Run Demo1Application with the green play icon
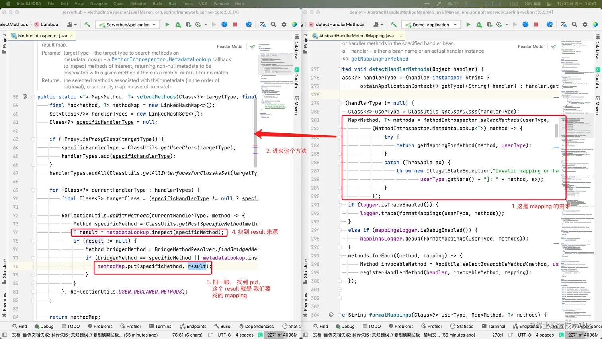This screenshot has height=339, width=602. click(x=468, y=25)
